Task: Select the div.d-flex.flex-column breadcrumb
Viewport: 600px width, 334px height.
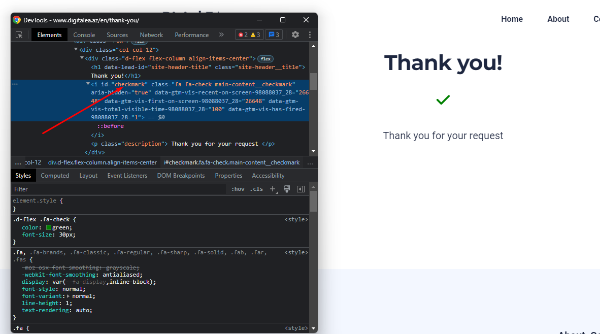Action: click(x=102, y=162)
